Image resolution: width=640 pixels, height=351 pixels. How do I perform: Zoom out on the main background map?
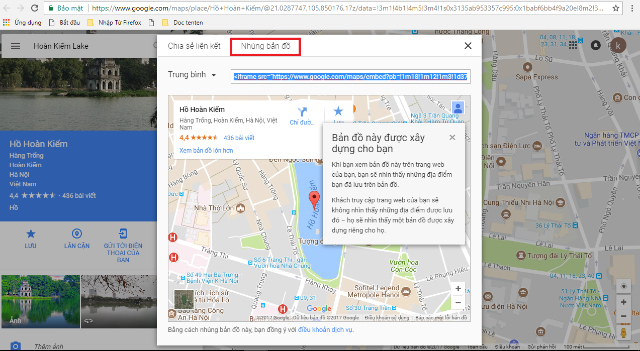coord(623,316)
